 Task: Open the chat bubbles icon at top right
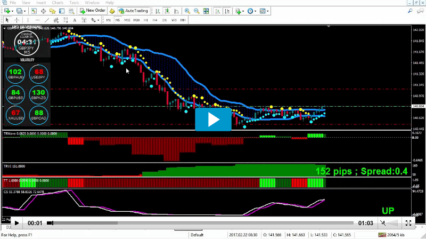coord(420,11)
